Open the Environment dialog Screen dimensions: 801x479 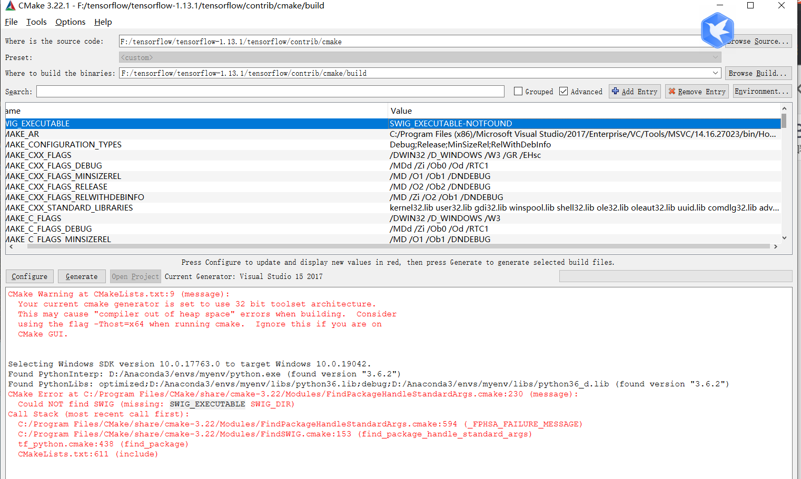(x=762, y=91)
